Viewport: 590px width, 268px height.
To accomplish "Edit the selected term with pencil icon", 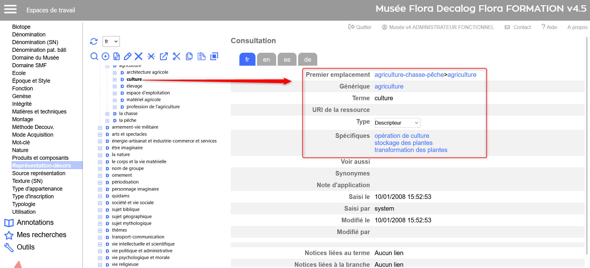I will 128,56.
